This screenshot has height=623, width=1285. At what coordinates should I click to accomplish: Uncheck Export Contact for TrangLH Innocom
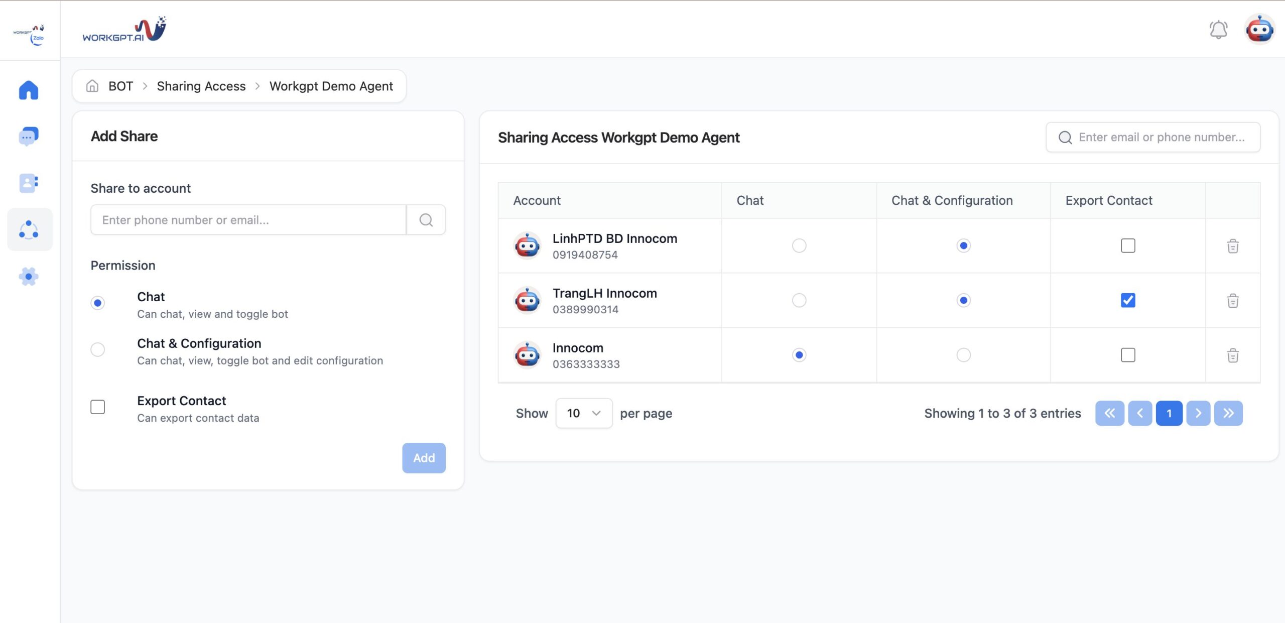point(1127,300)
